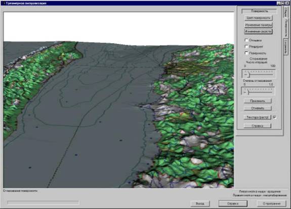Click the "Выход" exit button
Image resolution: width=291 pixels, height=209 pixels.
pos(200,203)
